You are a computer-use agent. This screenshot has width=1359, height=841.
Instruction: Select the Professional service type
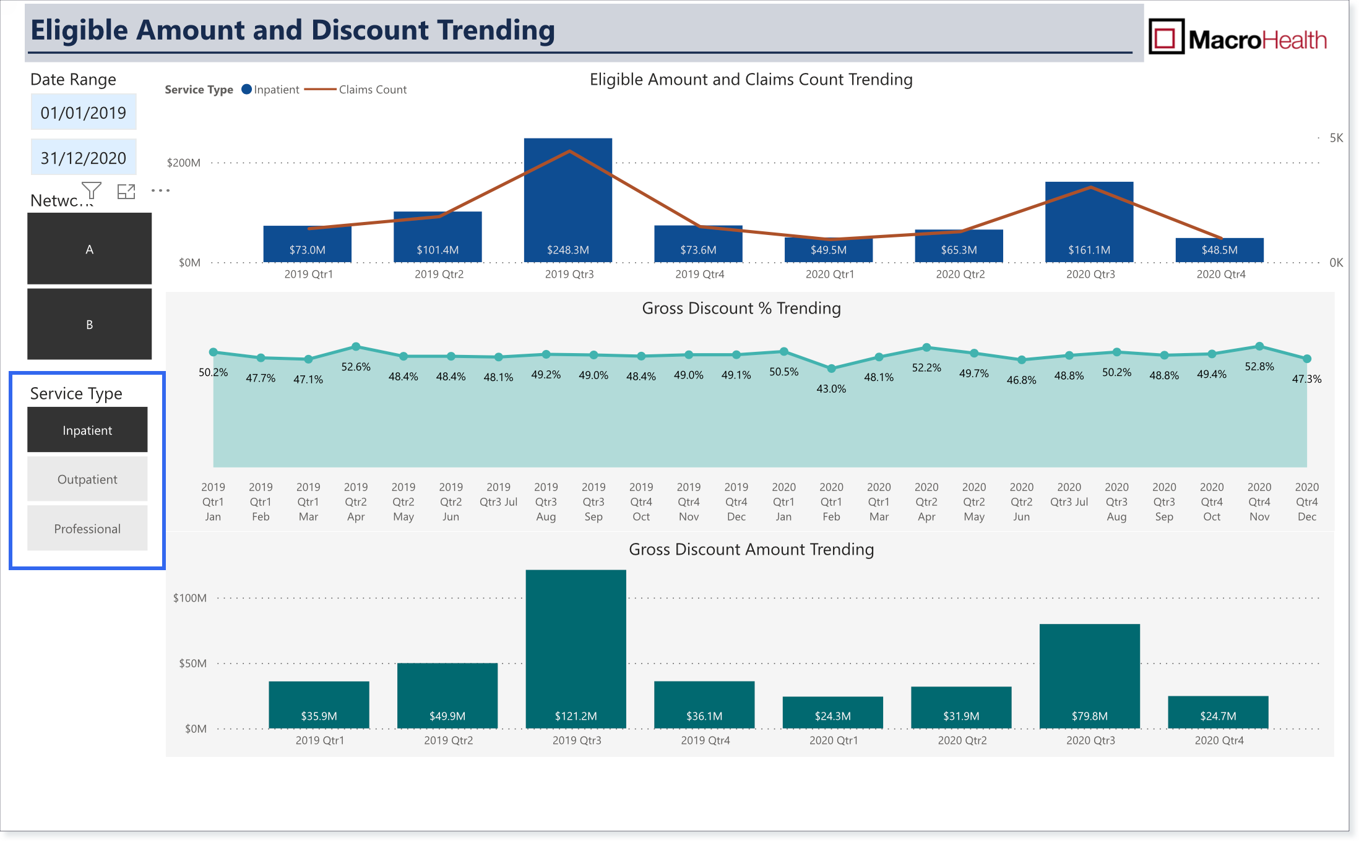coord(87,529)
